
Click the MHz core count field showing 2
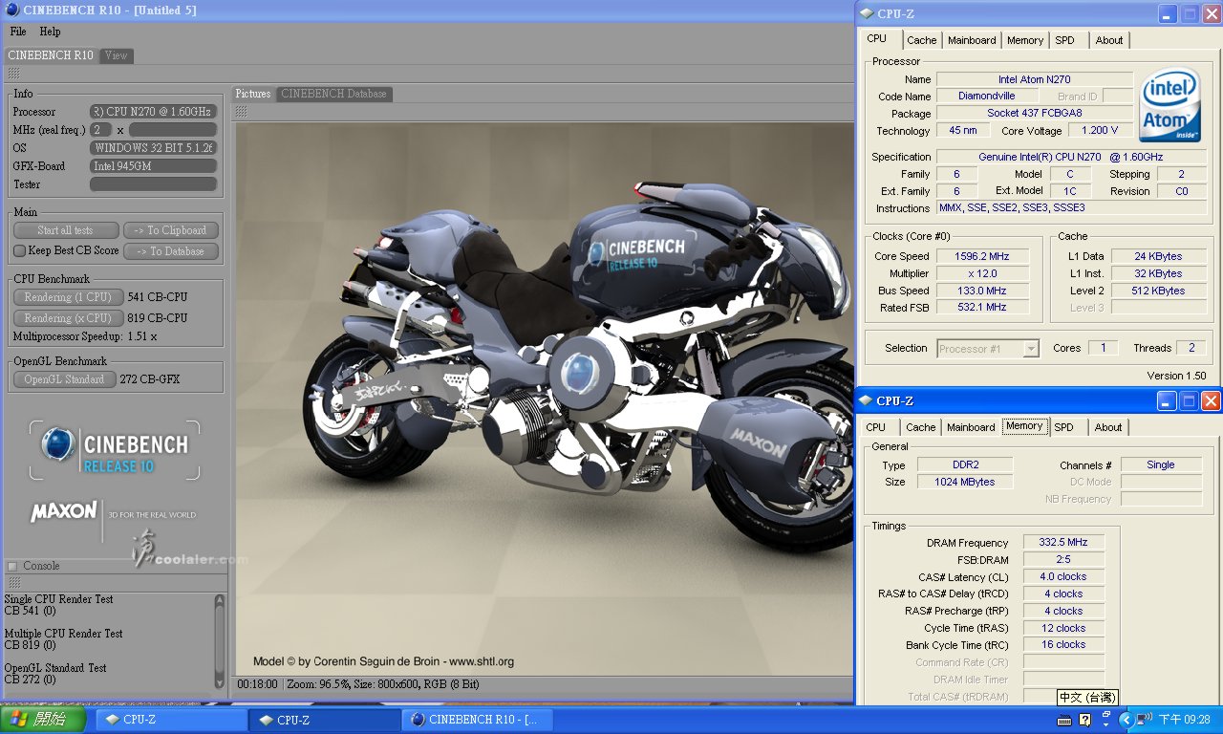point(101,130)
